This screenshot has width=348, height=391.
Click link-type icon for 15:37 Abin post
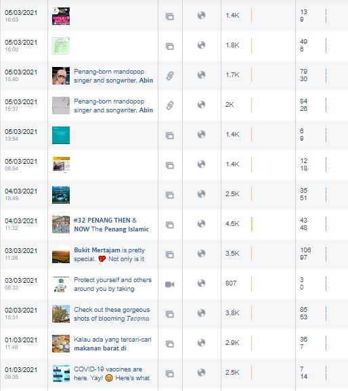170,106
